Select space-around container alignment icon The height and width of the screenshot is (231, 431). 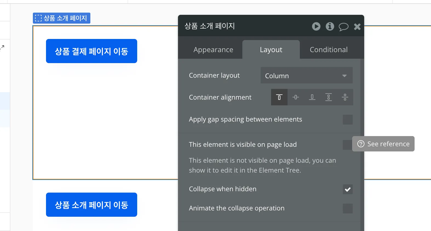point(345,97)
